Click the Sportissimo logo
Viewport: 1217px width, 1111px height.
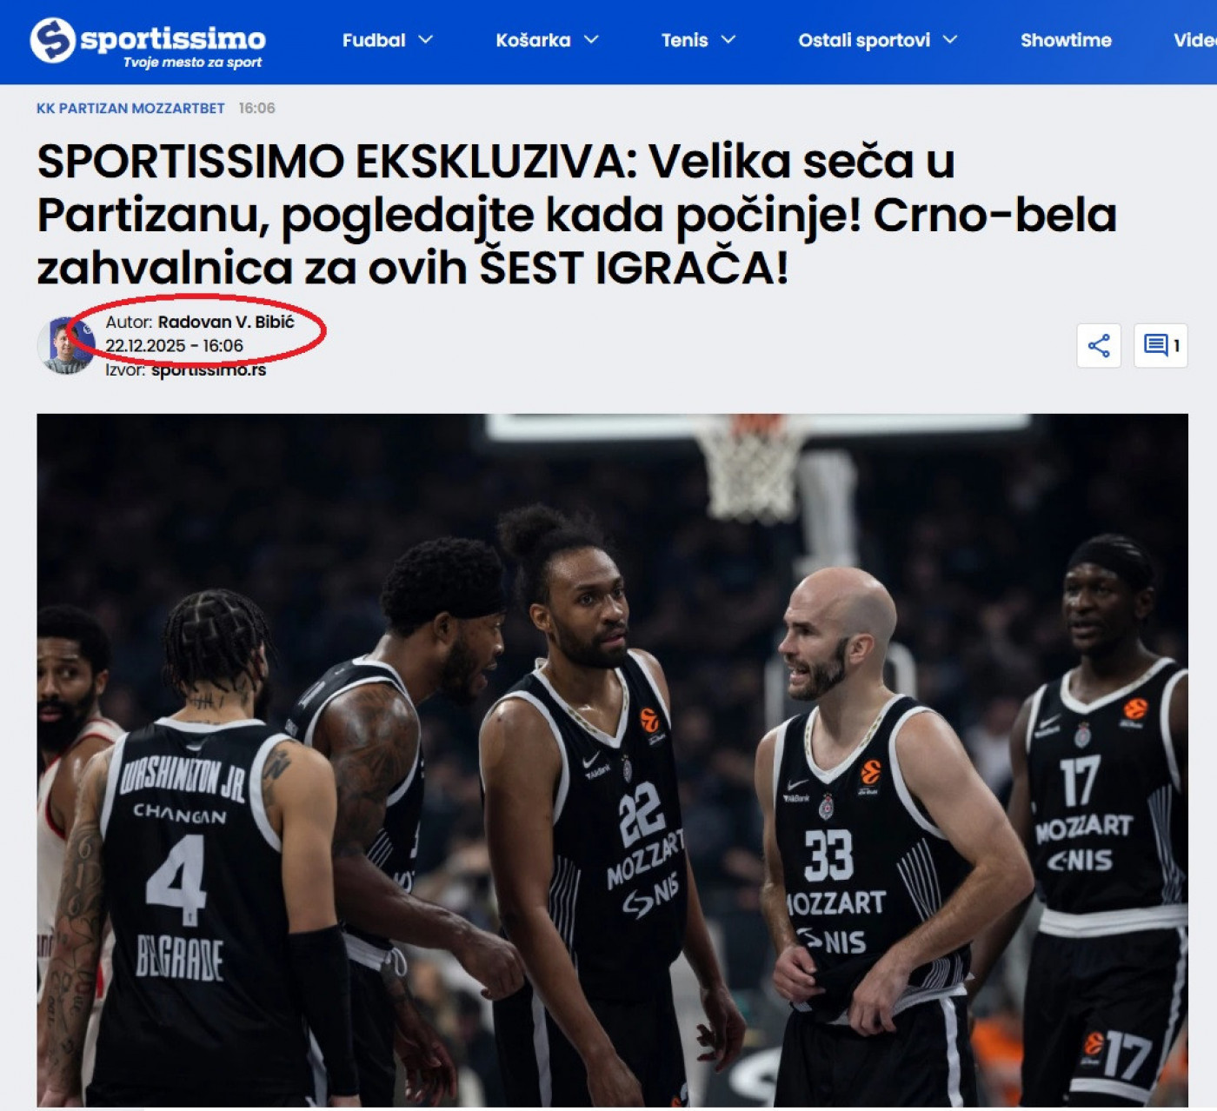pos(148,42)
